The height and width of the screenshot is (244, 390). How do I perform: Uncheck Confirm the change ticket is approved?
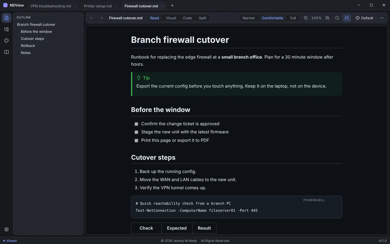(x=136, y=124)
